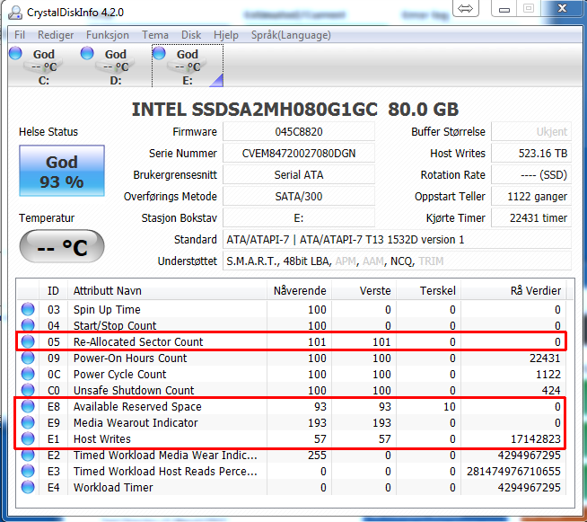The image size is (587, 522).
Task: Click the Buffer Størrelse field Ukjent
Action: tap(531, 132)
